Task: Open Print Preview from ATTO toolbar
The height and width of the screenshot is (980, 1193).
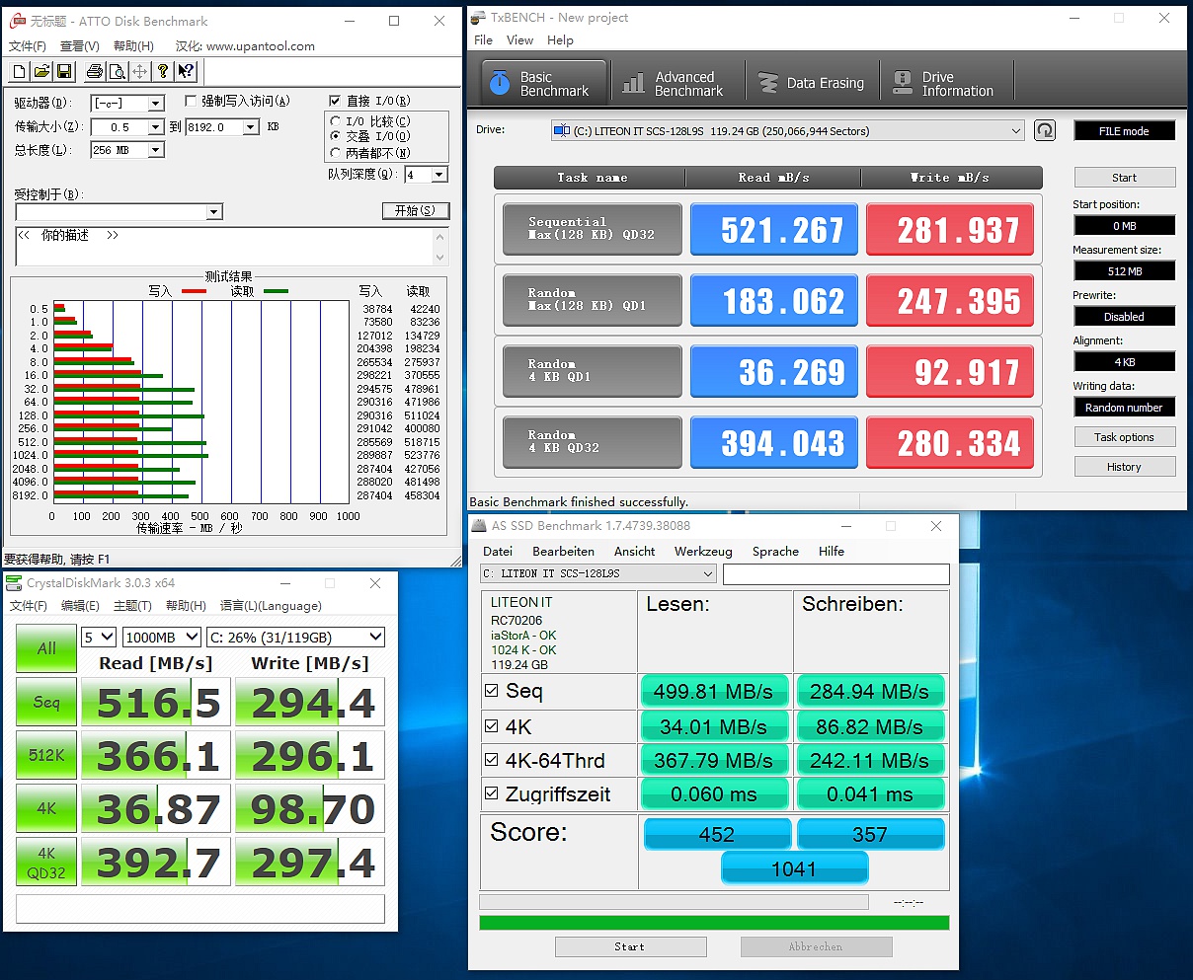Action: click(x=117, y=71)
